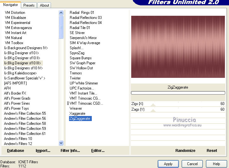The height and width of the screenshot is (168, 229).
Task: Click the Apply button
Action: coord(168,164)
